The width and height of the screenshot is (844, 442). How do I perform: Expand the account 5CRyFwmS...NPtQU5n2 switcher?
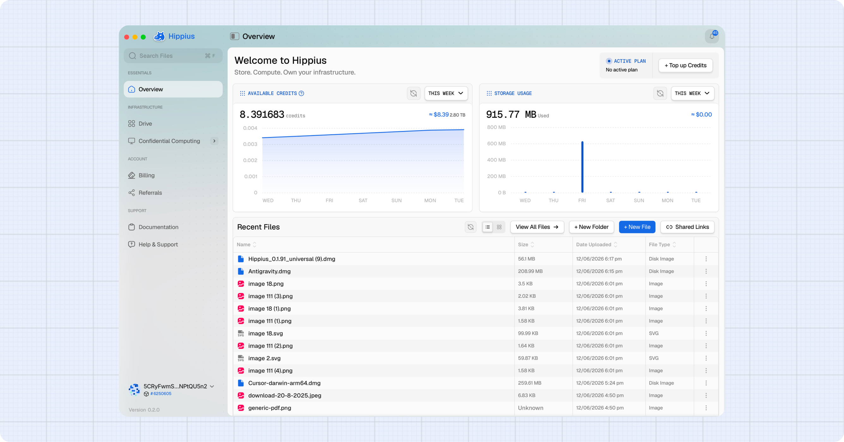(212, 386)
